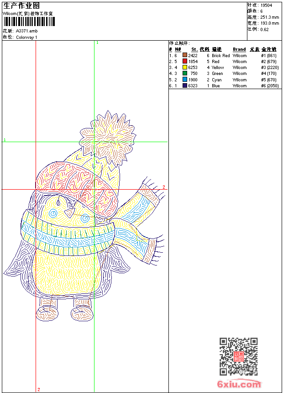This screenshot has height=393, width=283.
Task: Open the 6xiu.com watermark link
Action: 239,384
